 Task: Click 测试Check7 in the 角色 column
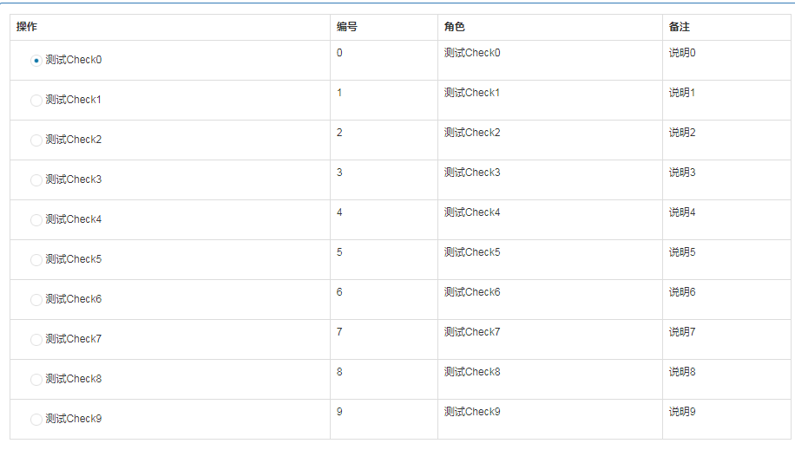point(472,332)
